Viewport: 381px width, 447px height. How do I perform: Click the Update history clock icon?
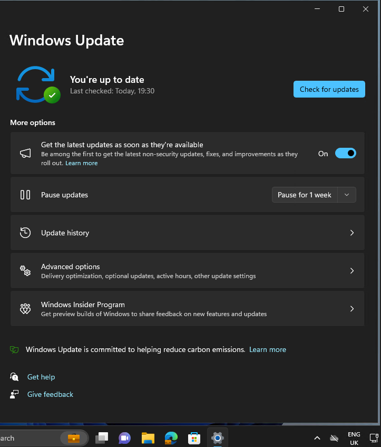(x=25, y=232)
